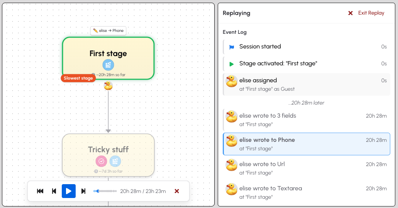
Task: Start replay with the blue play button
Action: tap(69, 191)
